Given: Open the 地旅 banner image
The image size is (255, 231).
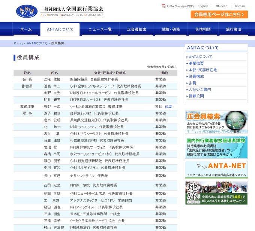Looking at the screenshot, I should 216,193.
